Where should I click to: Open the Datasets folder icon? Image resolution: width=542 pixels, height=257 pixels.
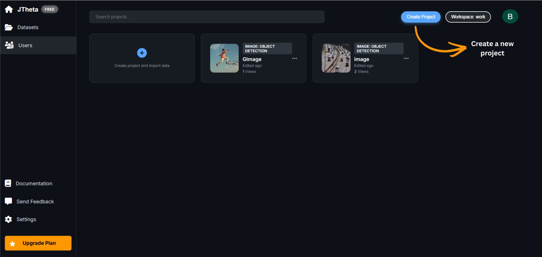click(9, 27)
